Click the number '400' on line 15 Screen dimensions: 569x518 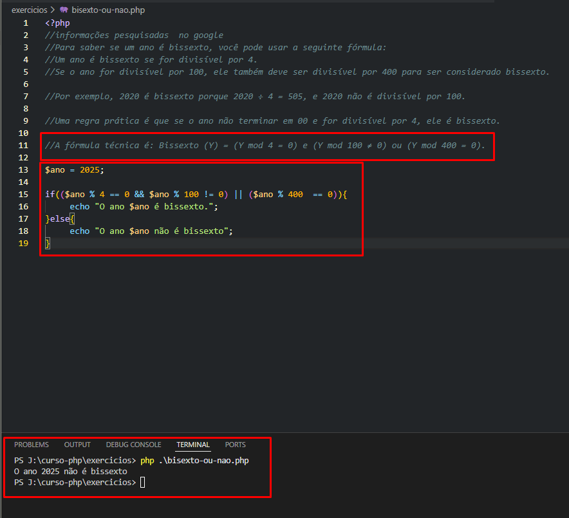[x=295, y=195]
